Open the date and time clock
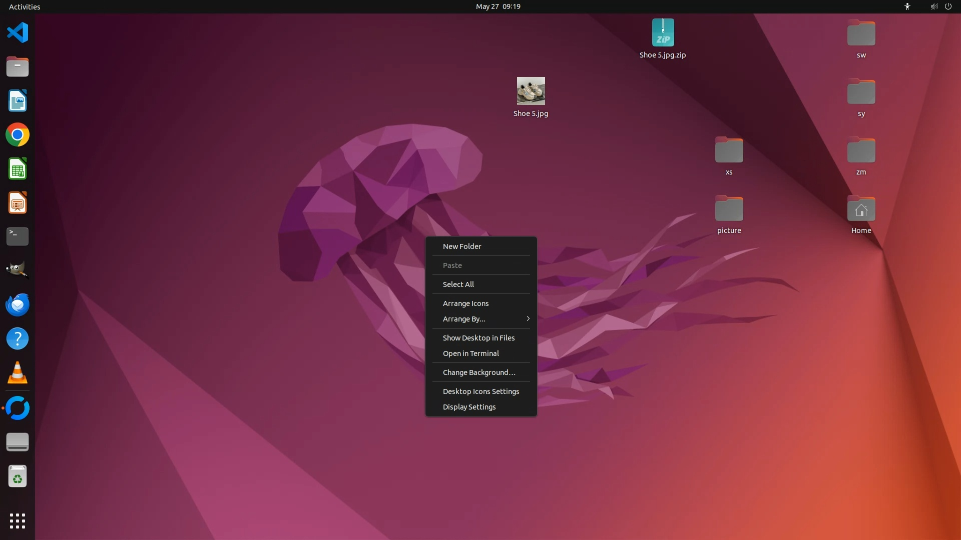 [x=498, y=6]
